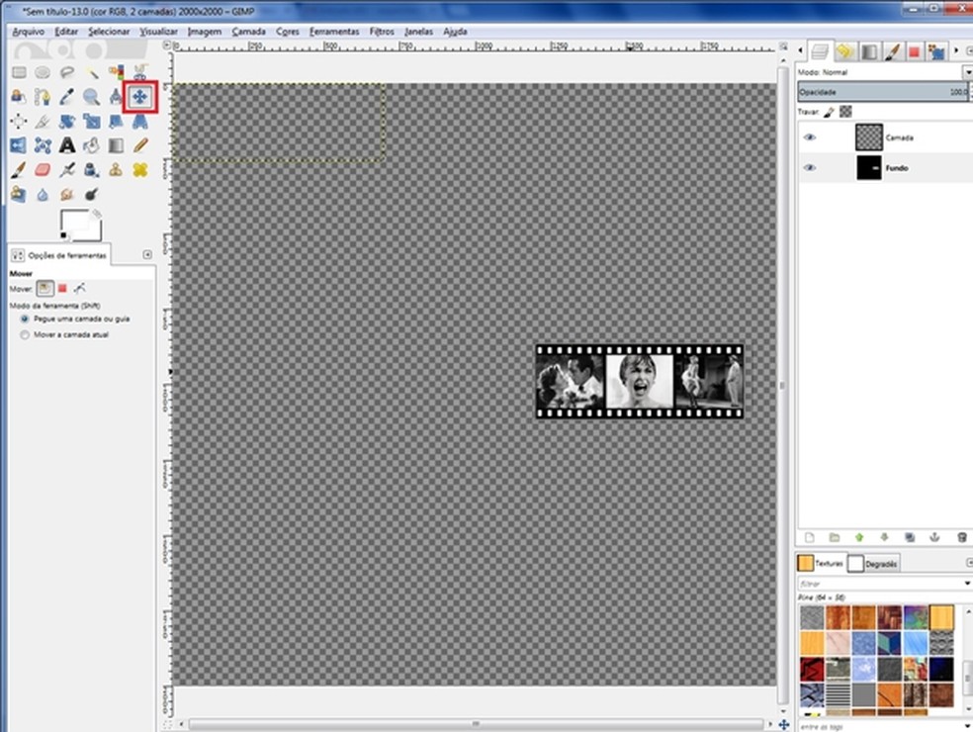Select the Scissors Select tool

point(140,71)
